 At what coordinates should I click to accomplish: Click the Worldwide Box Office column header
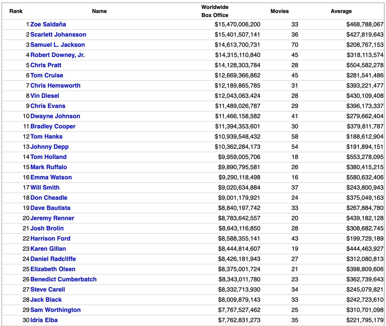(x=215, y=11)
